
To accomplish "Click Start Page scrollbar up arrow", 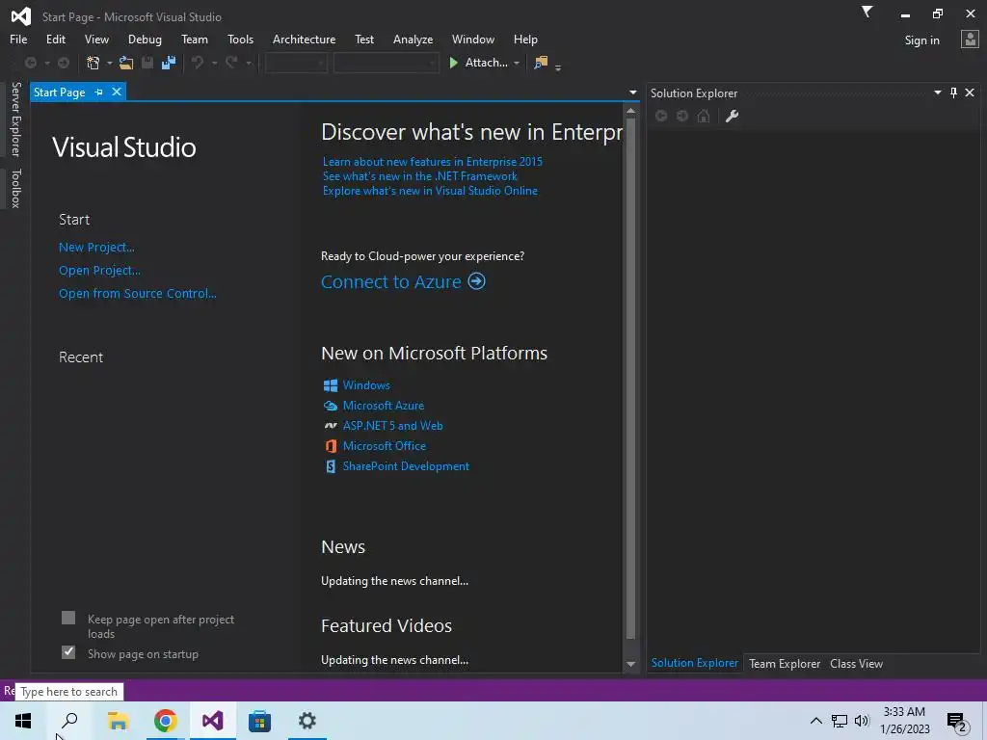I will click(x=630, y=111).
